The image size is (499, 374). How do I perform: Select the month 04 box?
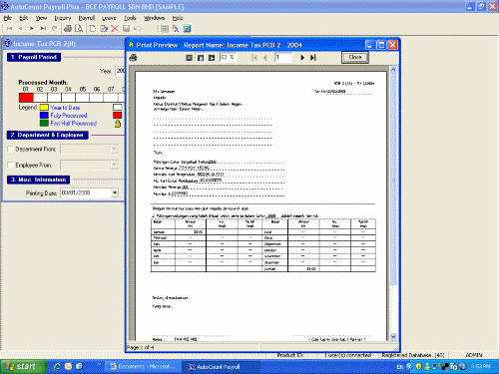point(68,98)
